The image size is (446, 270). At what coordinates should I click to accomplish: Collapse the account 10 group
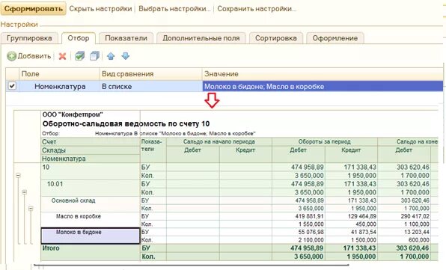18,175
